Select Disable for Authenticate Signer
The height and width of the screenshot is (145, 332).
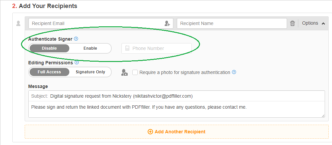point(49,48)
